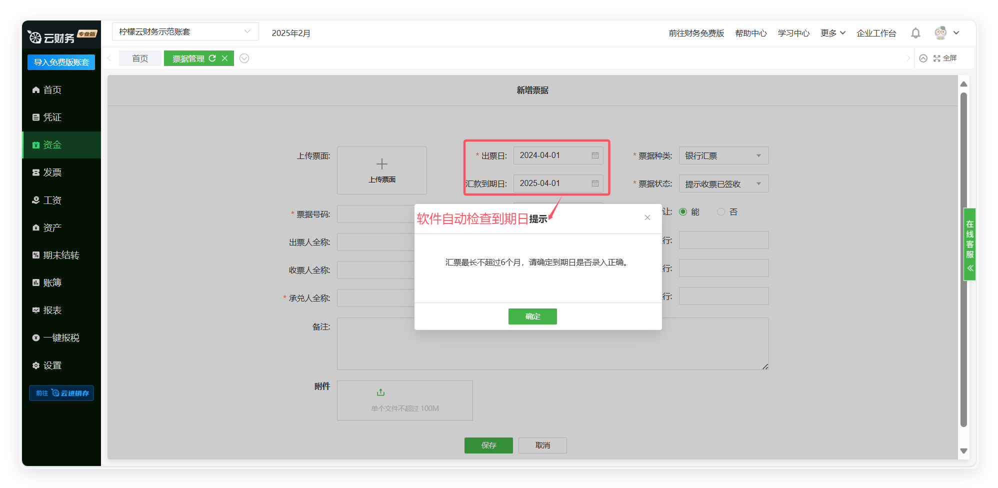This screenshot has height=488, width=998.
Task: Select the 能 radio button
Action: [x=683, y=212]
